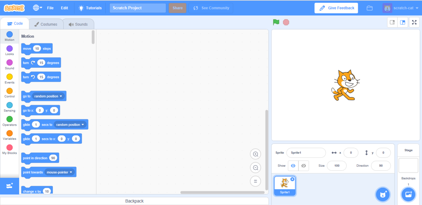This screenshot has width=422, height=205.
Task: Switch to large stage layout
Action: tap(403, 22)
